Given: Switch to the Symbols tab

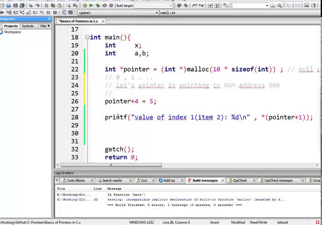Looking at the screenshot, I should tap(28, 26).
